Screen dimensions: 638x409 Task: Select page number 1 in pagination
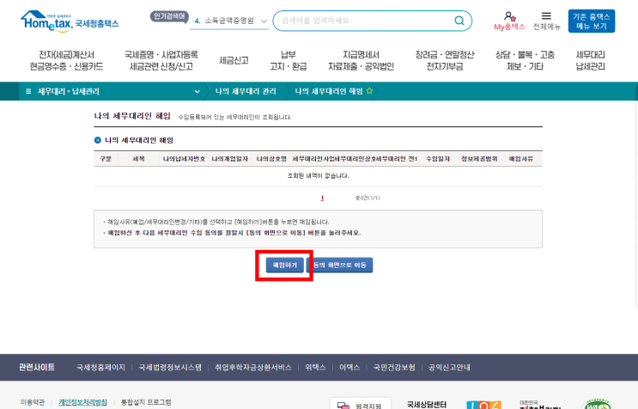coord(322,198)
